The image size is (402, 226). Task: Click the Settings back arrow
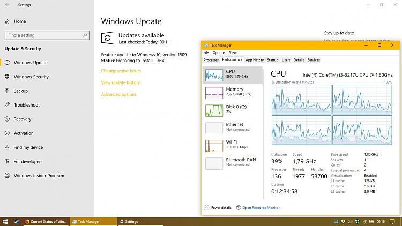pyautogui.click(x=7, y=5)
